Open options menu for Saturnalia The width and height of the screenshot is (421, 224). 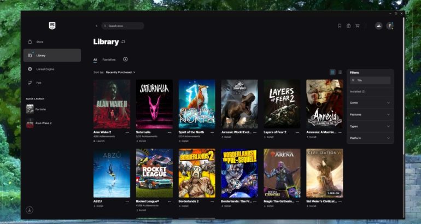tap(169, 133)
